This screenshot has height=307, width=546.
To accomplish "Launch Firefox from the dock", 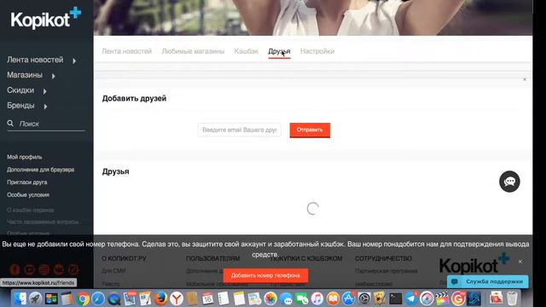I will coord(160,298).
